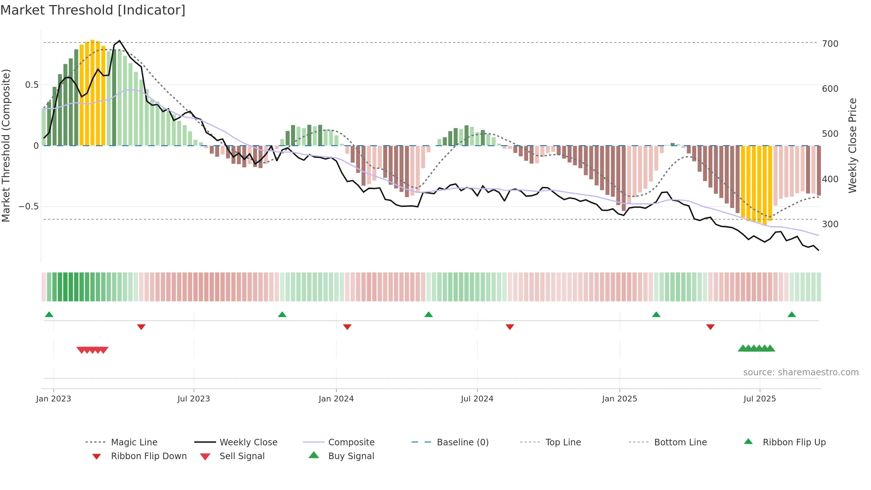Click the 500 price axis label
The width and height of the screenshot is (871, 490).
(x=830, y=134)
